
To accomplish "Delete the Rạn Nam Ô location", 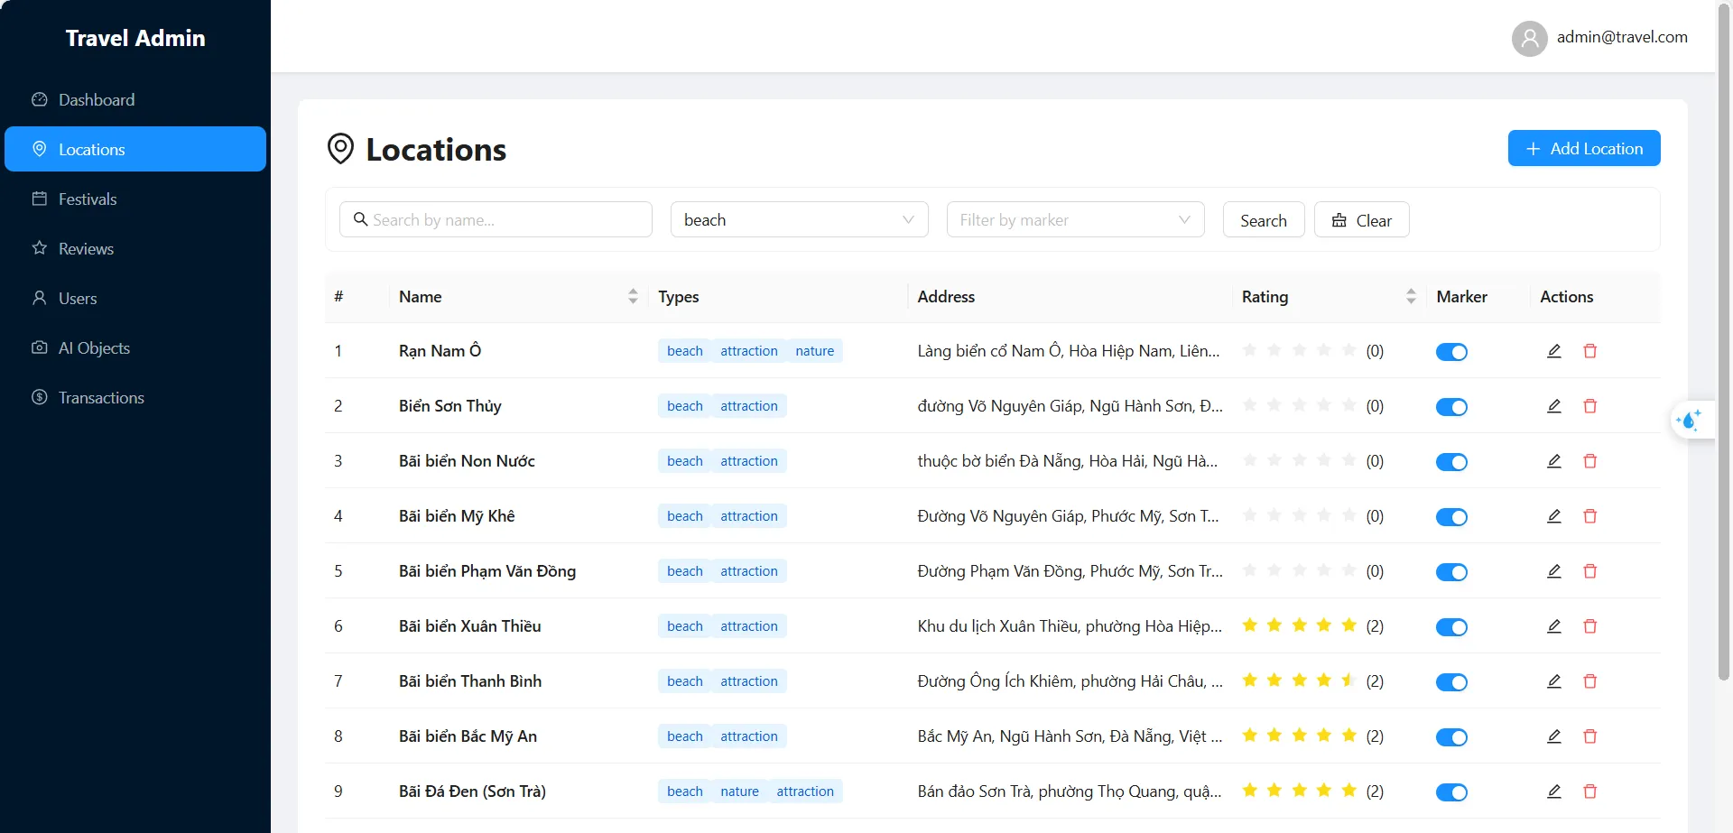I will (x=1590, y=351).
